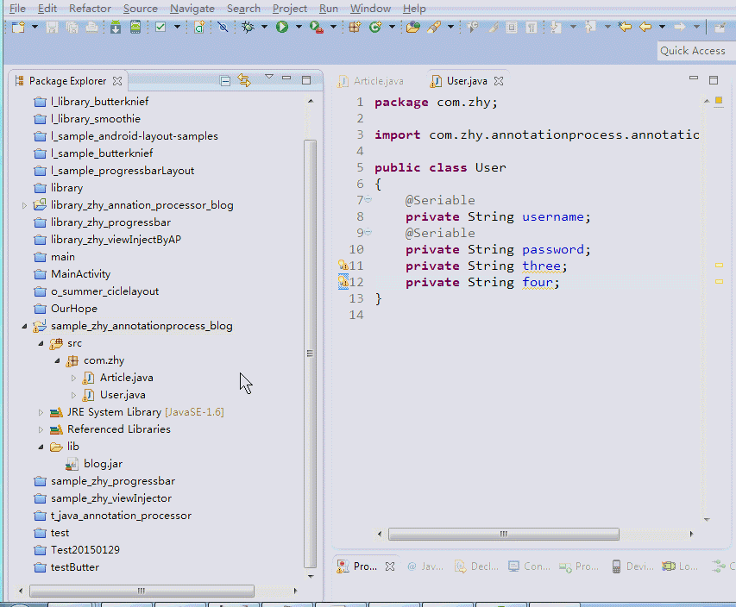The width and height of the screenshot is (736, 607).
Task: Click yellow warning overview marker for line 11
Action: tap(719, 265)
